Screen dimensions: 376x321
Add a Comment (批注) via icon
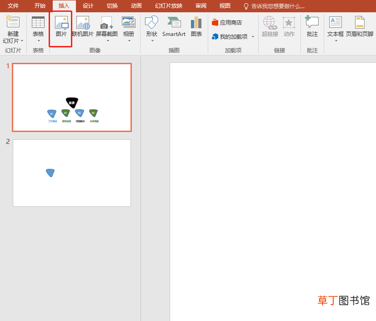tap(312, 22)
